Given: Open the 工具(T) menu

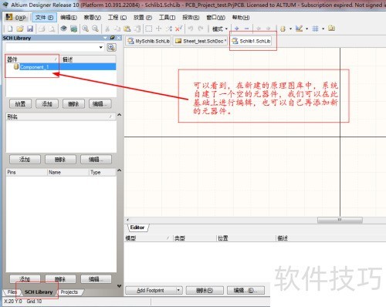Looking at the screenshot, I should point(167,18).
